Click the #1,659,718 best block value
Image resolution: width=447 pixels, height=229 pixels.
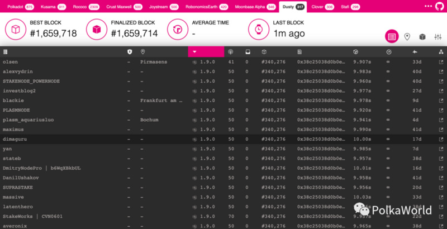point(53,34)
